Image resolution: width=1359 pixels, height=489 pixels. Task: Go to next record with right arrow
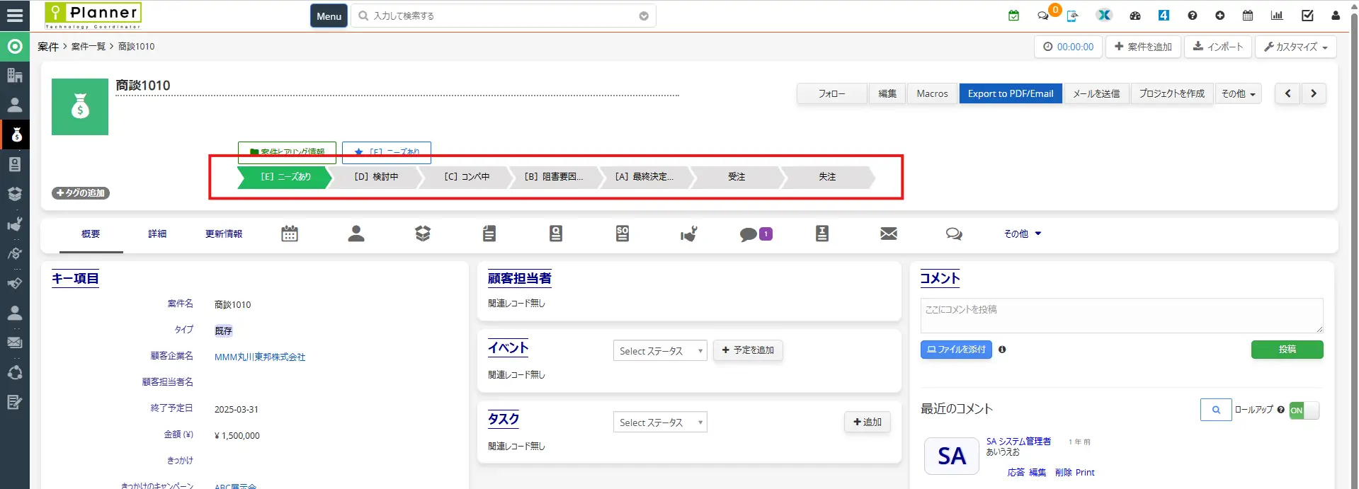[x=1314, y=93]
